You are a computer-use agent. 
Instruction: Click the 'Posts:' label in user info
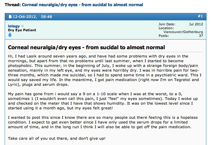pyautogui.click(x=164, y=36)
